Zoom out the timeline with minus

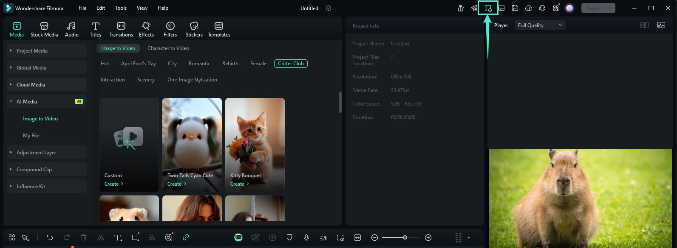click(x=374, y=237)
